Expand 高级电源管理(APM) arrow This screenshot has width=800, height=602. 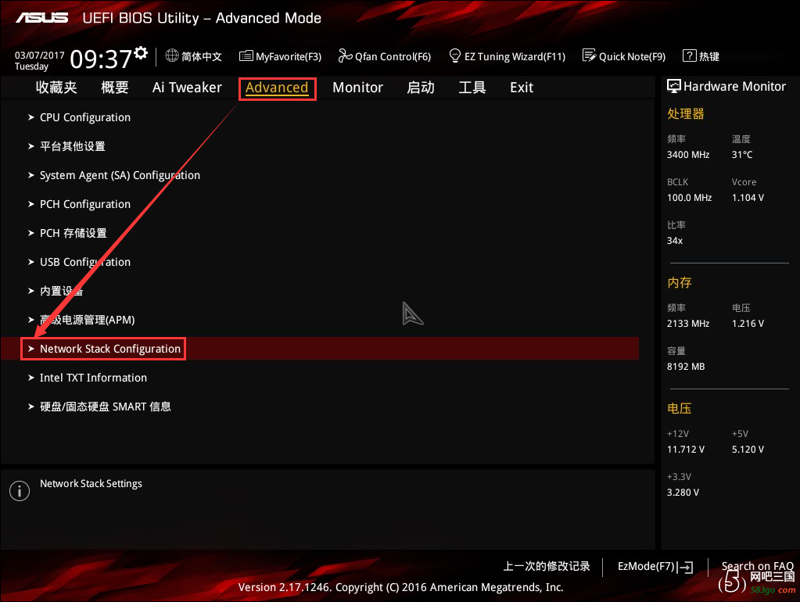coord(31,320)
